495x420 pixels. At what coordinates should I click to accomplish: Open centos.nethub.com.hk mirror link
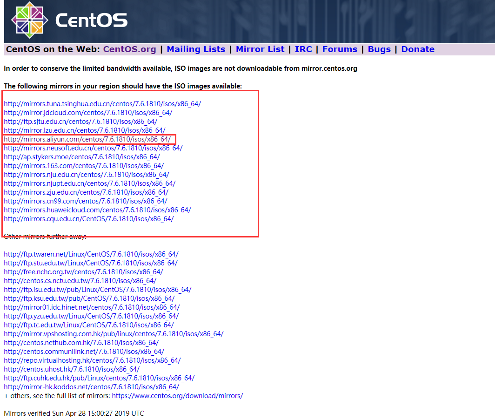coord(81,343)
